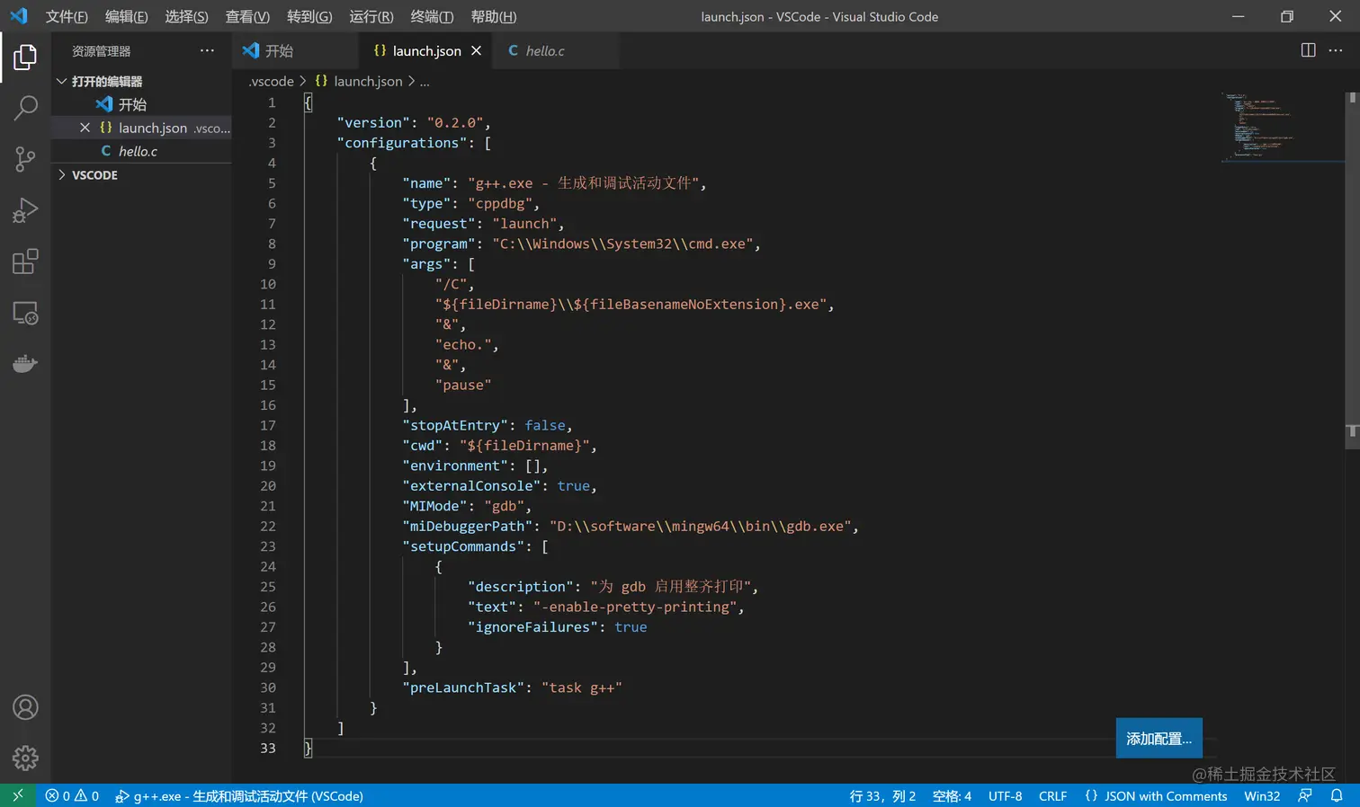Open the Run and Debug view

(24, 210)
